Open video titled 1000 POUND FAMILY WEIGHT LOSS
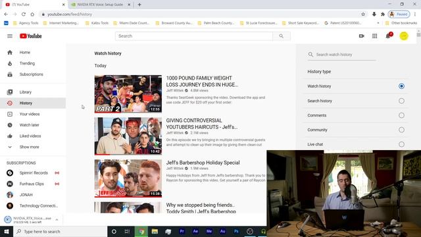The height and width of the screenshot is (237, 421). coord(202,81)
